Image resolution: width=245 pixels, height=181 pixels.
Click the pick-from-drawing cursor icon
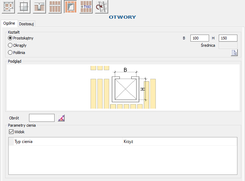click(x=234, y=53)
